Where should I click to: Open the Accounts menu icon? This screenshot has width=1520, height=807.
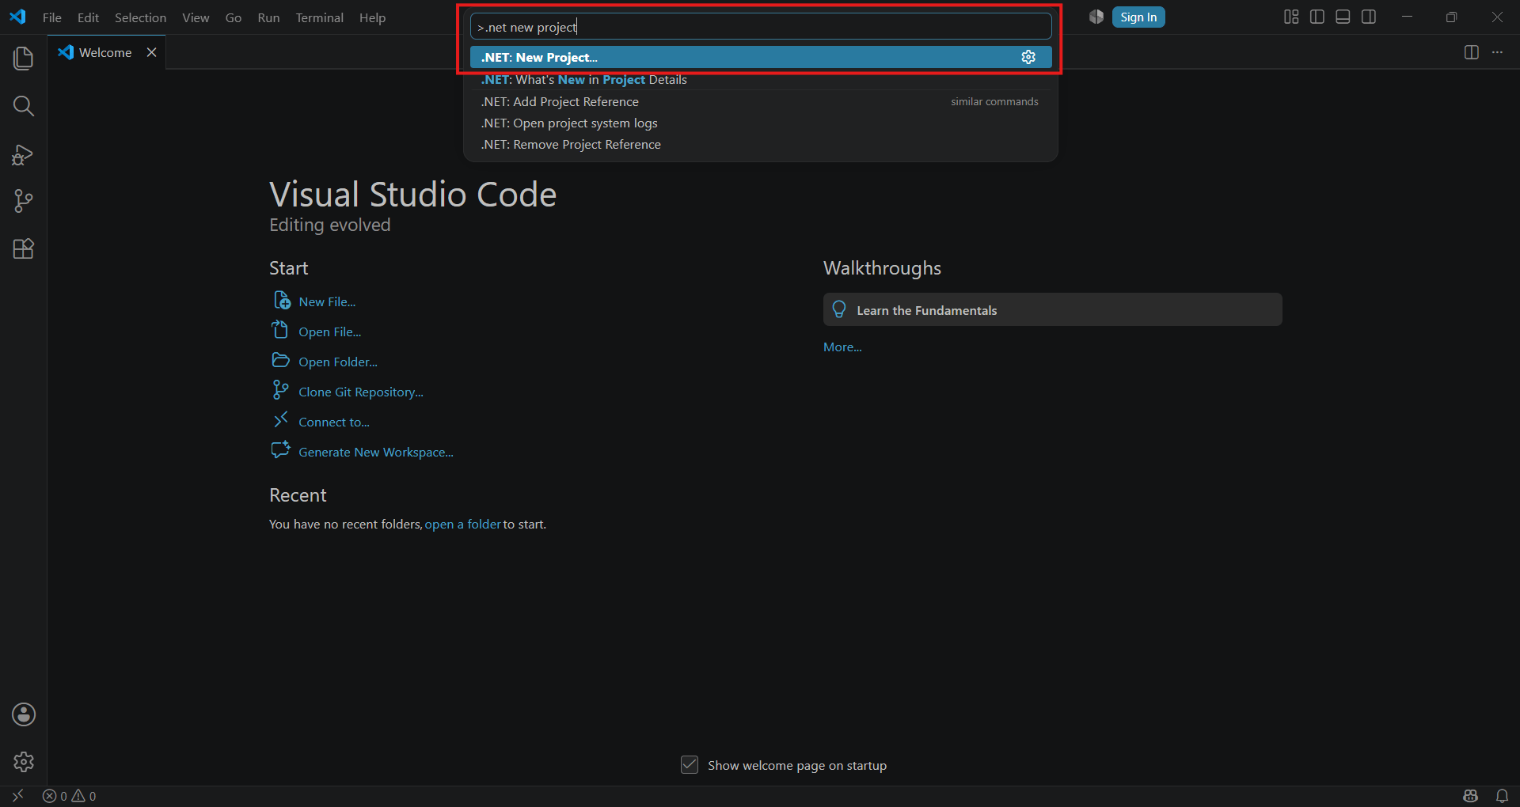point(24,714)
